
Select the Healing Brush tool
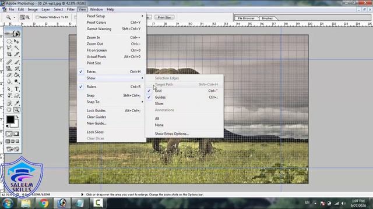coord(9,62)
